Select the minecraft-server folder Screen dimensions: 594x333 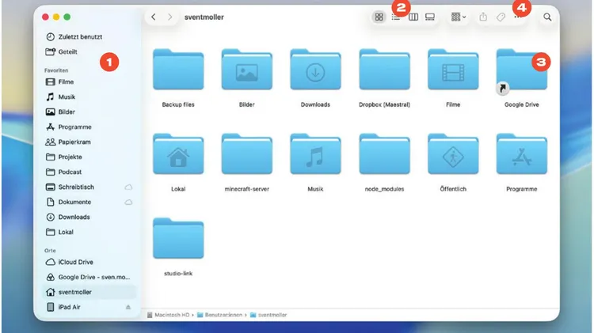click(x=246, y=163)
